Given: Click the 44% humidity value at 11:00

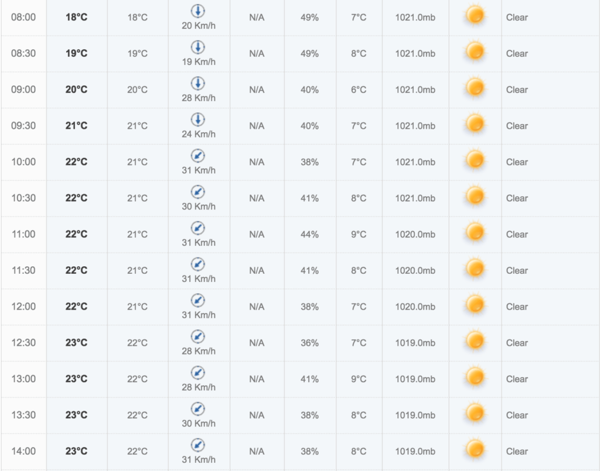Looking at the screenshot, I should (x=309, y=235).
